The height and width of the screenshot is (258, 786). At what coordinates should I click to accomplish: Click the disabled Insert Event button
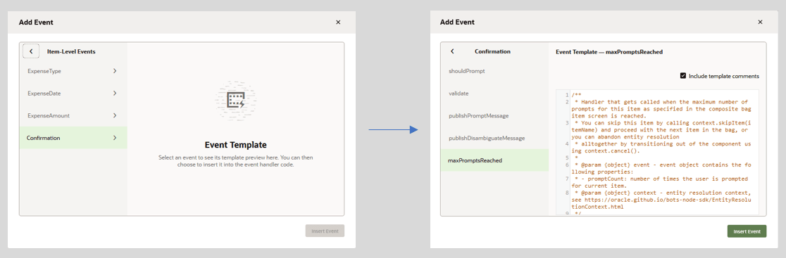325,231
